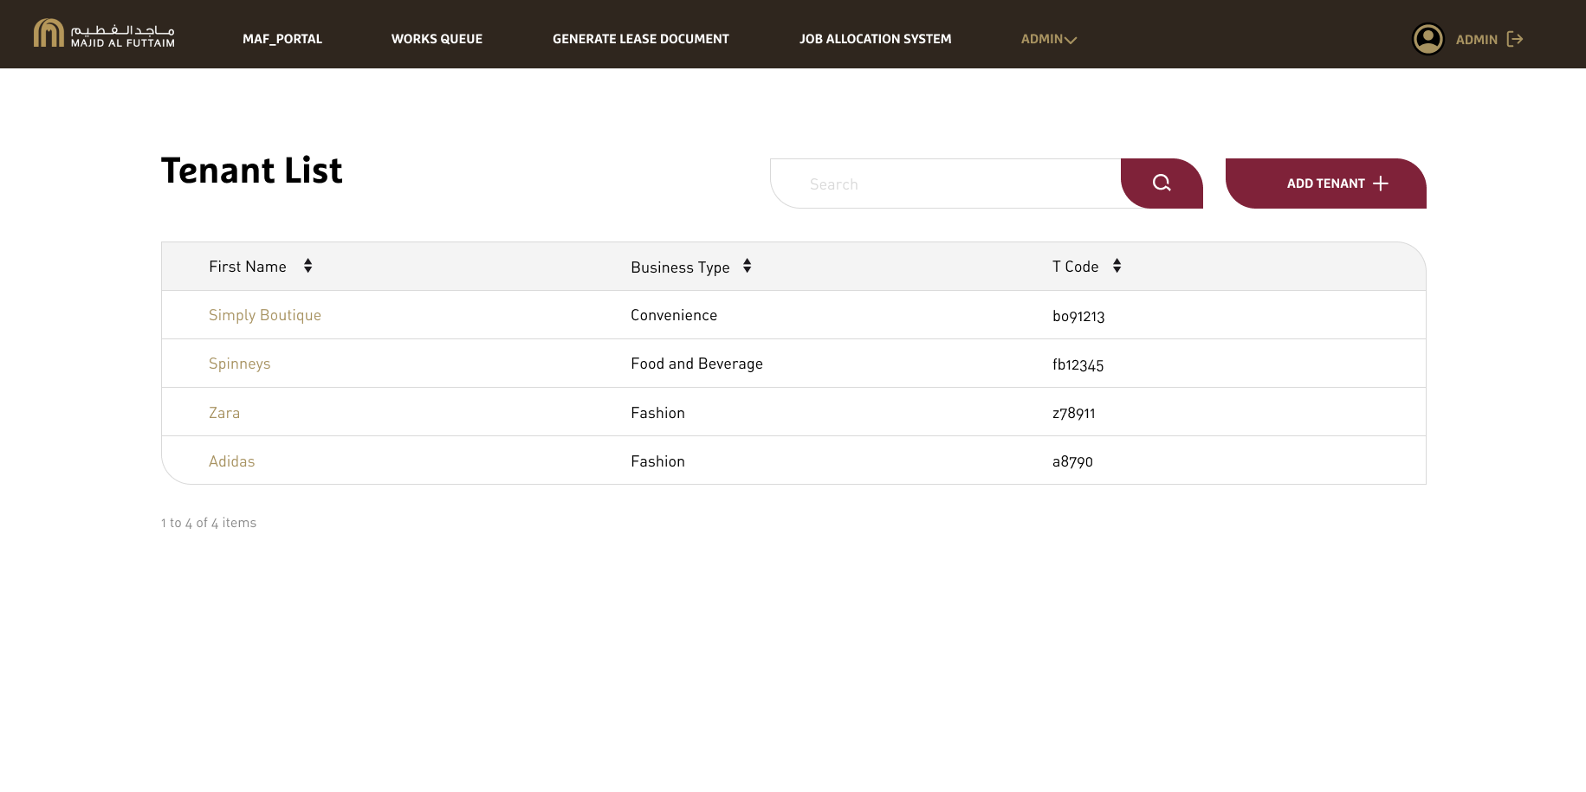
Task: Focus the Search input field
Action: (x=946, y=184)
